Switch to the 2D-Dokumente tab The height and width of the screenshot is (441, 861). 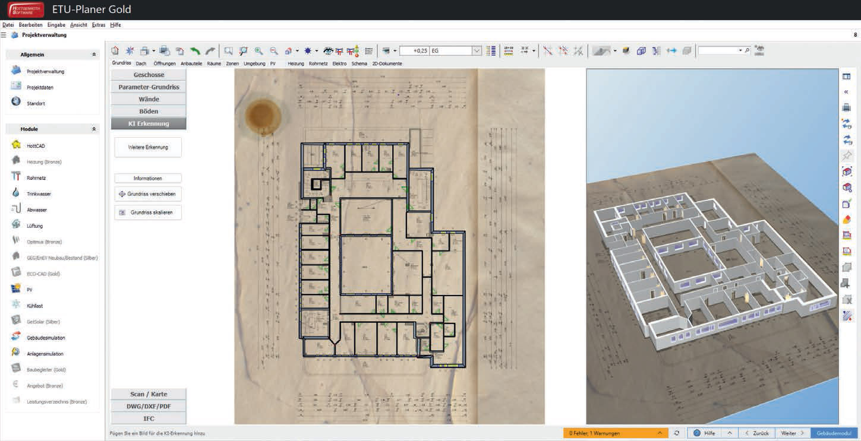click(387, 64)
